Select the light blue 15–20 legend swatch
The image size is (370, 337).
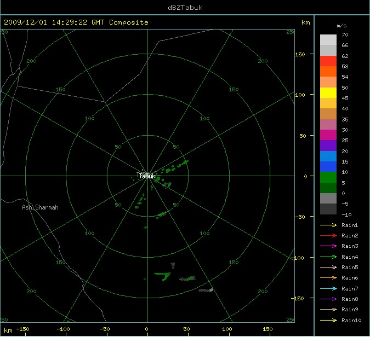[328, 156]
